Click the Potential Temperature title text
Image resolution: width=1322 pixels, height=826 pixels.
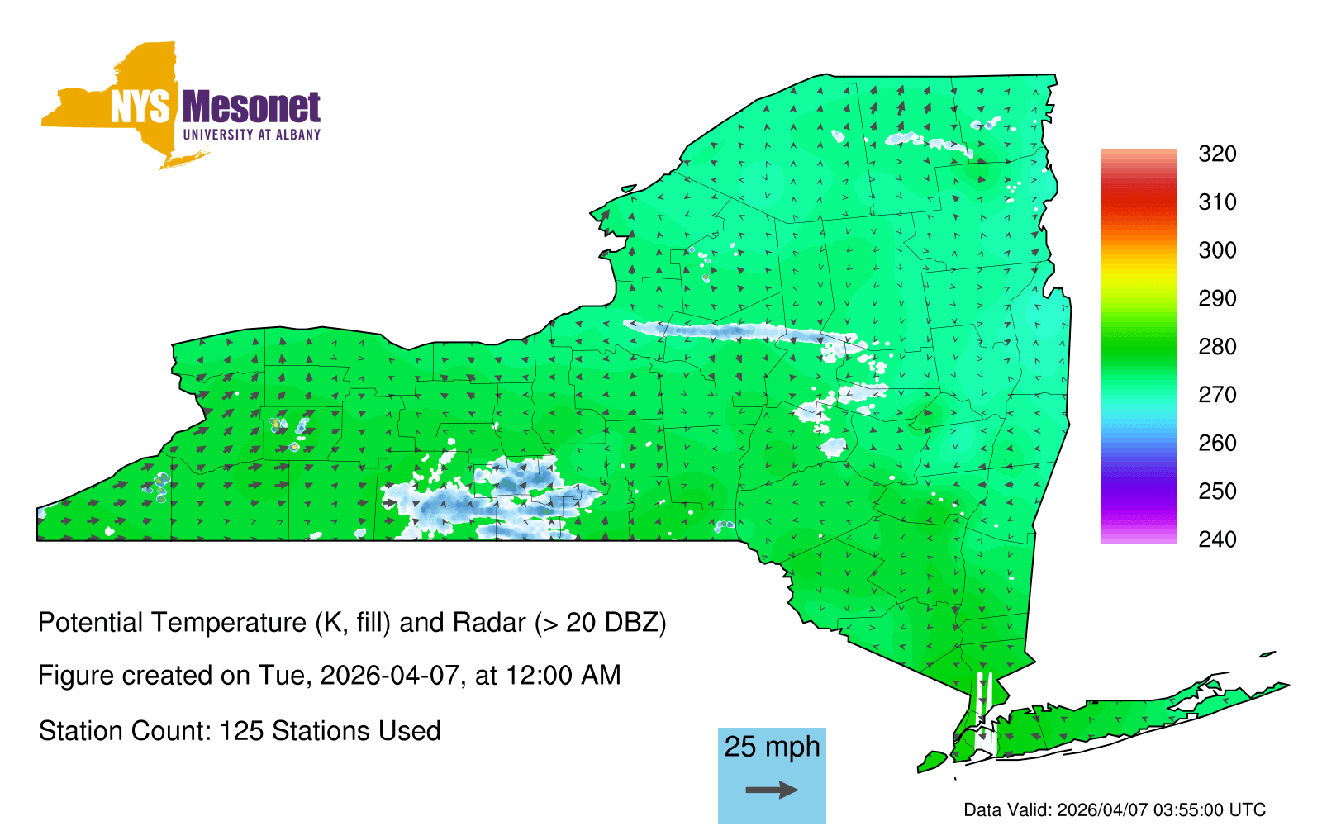pyautogui.click(x=352, y=622)
